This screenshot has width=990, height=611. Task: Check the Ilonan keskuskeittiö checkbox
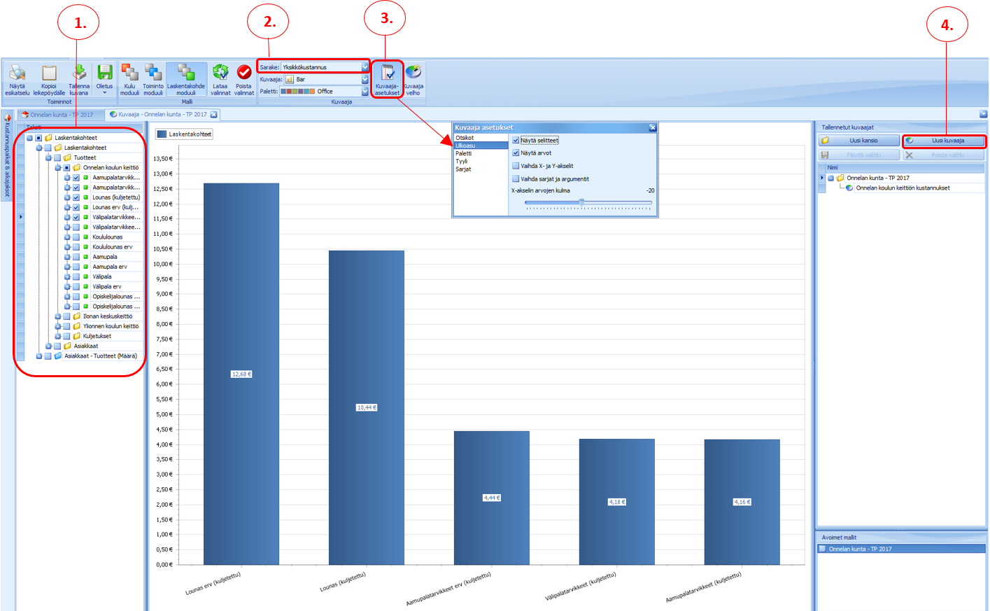[66, 316]
